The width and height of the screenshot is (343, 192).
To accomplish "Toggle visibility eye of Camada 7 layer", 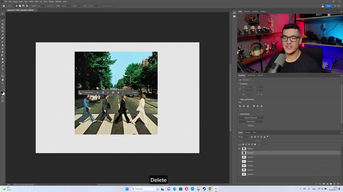I will (239, 149).
